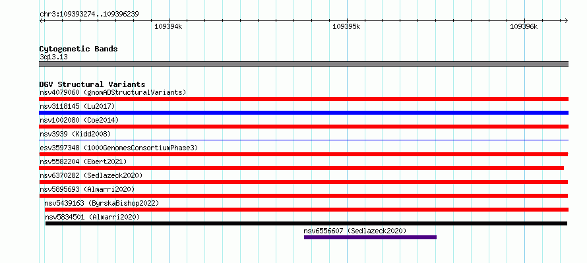Click the Cytogenetic Bands track title
This screenshot has height=263, width=587.
(x=78, y=49)
